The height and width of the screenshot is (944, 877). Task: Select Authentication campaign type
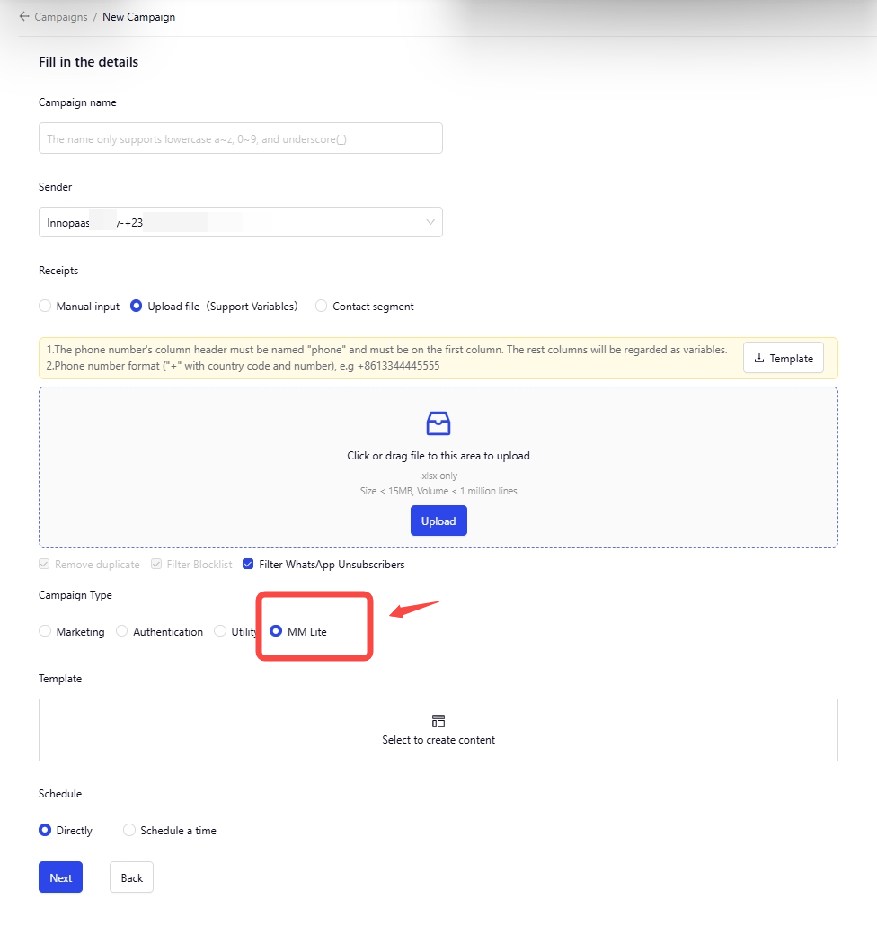pyautogui.click(x=122, y=632)
